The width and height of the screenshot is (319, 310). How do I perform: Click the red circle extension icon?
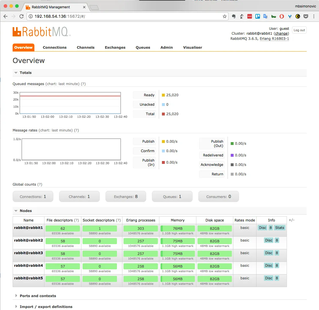click(x=281, y=16)
